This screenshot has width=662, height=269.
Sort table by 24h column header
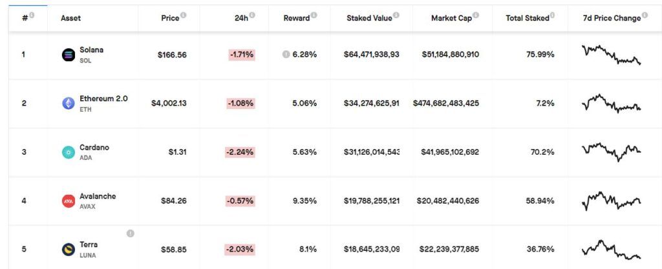242,18
